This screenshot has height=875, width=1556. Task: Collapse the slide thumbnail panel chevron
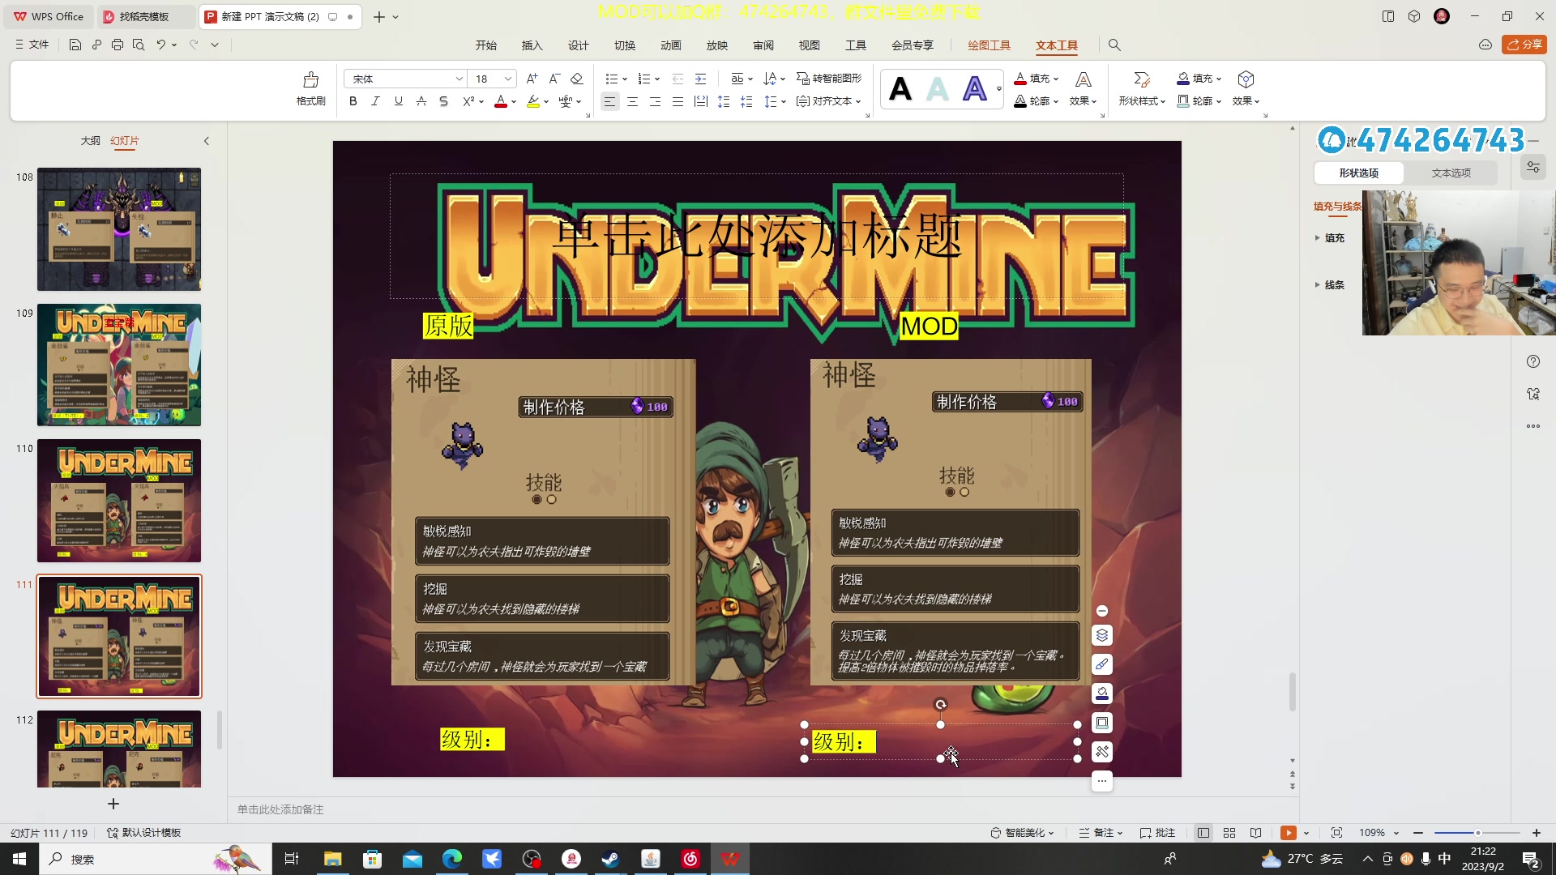[207, 141]
